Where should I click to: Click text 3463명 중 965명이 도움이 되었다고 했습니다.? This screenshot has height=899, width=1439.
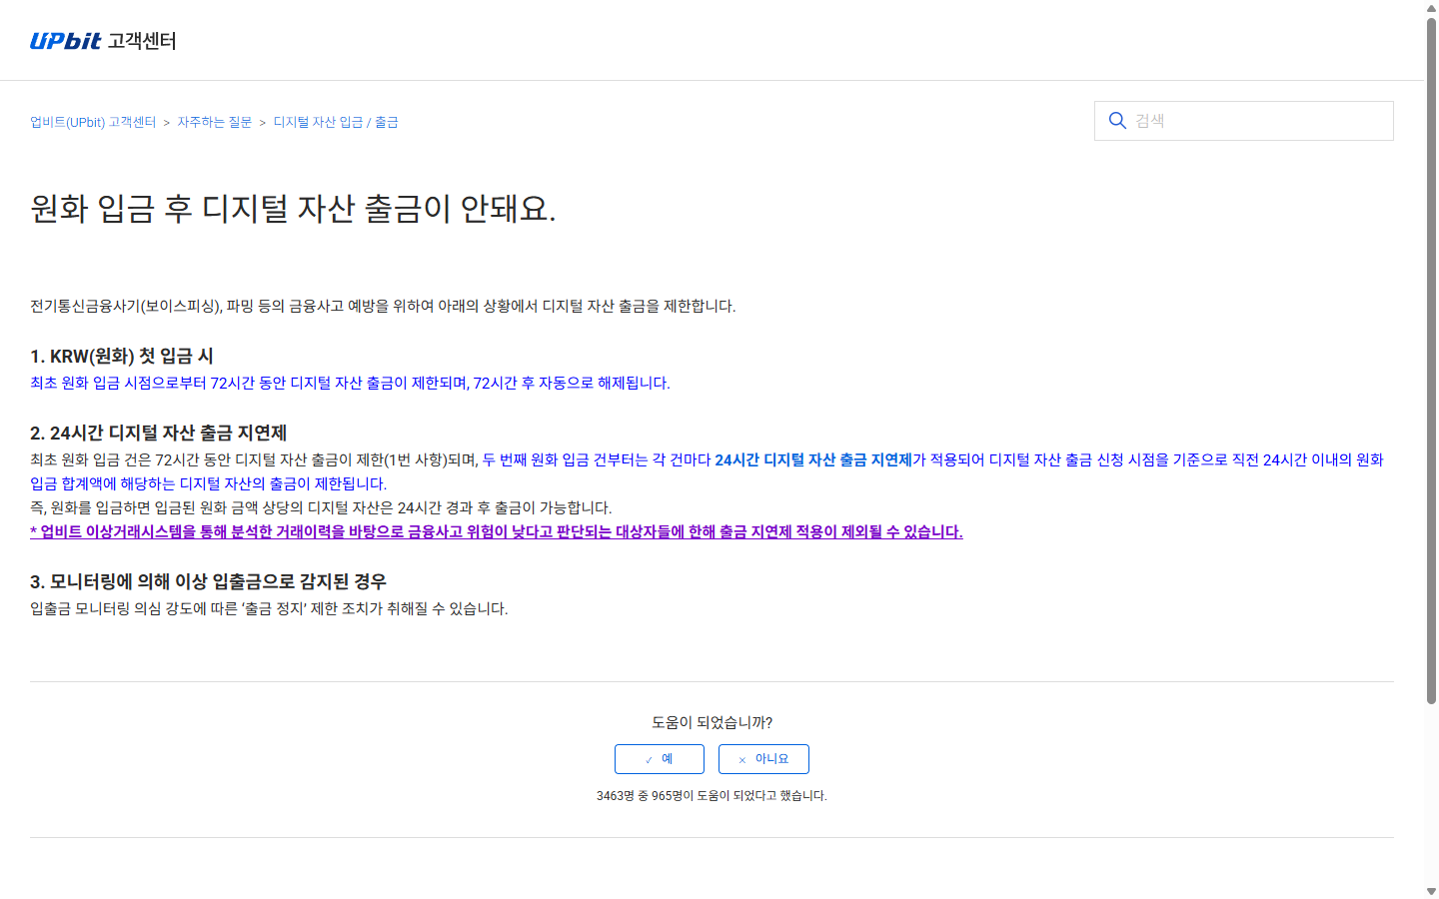coord(712,796)
